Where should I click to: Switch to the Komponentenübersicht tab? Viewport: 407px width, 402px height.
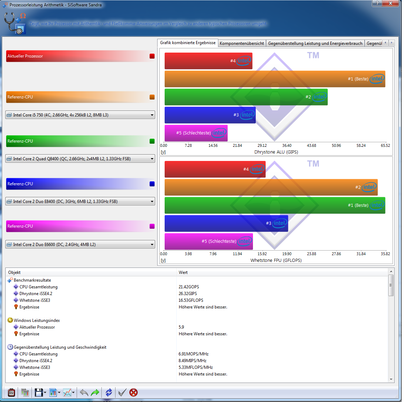[242, 43]
